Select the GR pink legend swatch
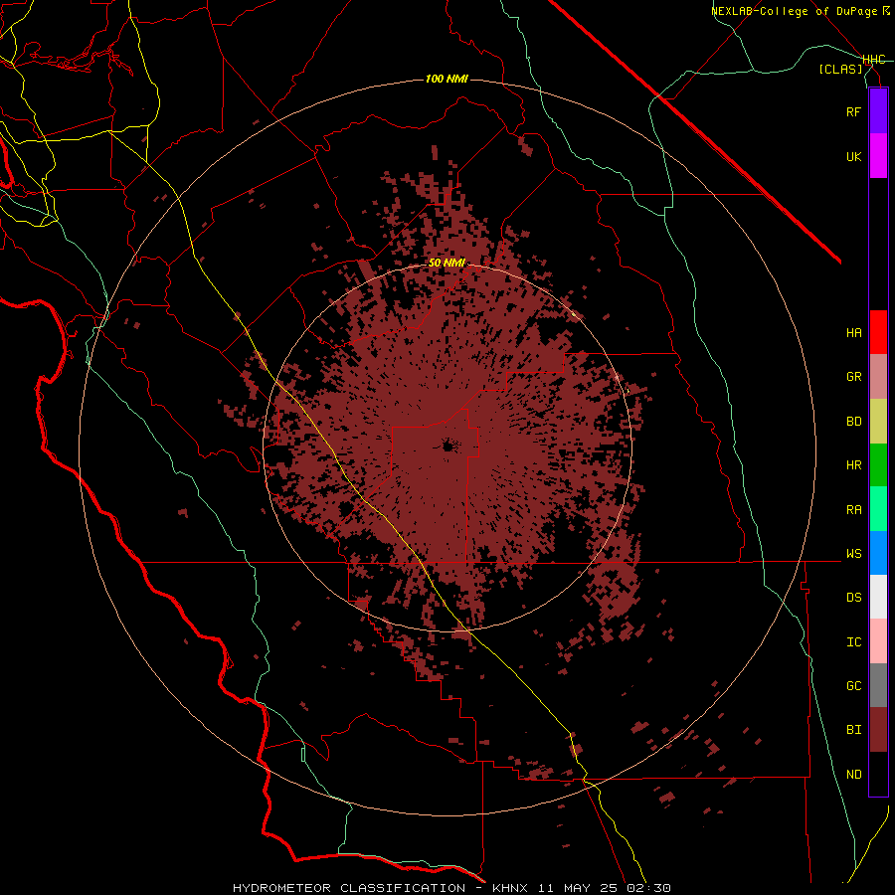Screen dimensions: 895x895 878,377
